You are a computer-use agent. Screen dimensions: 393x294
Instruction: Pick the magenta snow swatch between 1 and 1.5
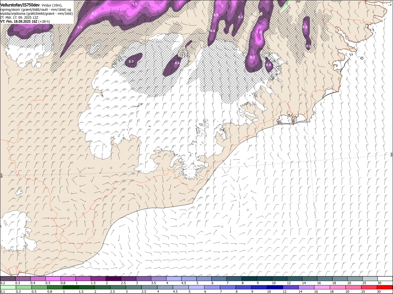click(83, 279)
